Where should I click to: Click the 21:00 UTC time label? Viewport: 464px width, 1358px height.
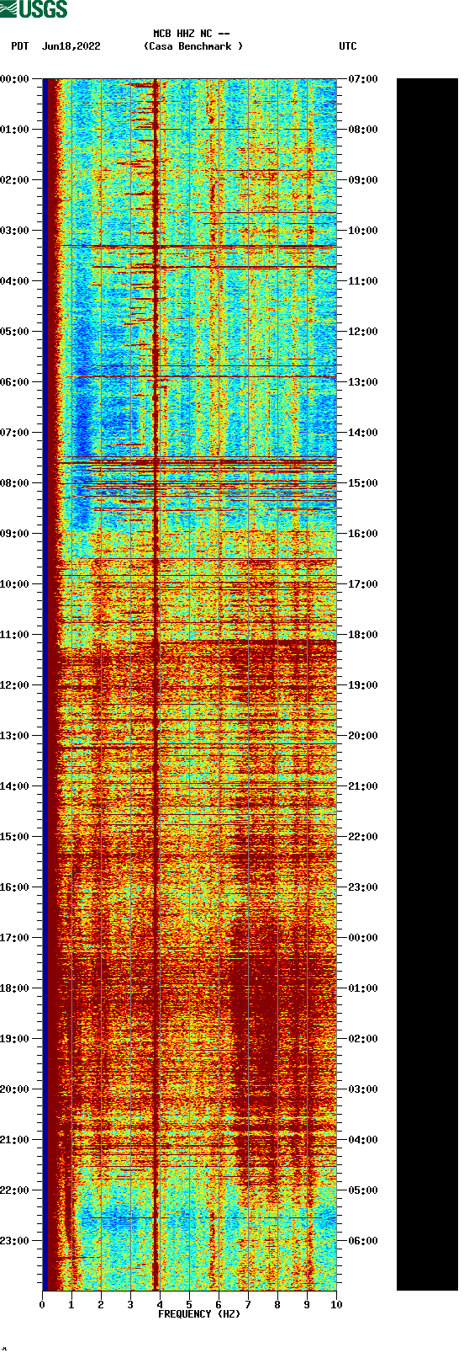(363, 786)
